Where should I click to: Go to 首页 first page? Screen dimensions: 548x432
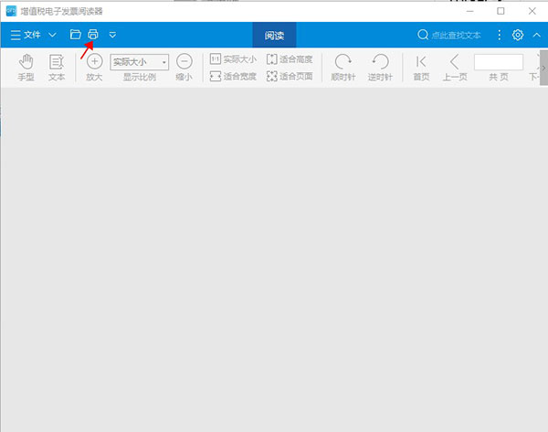click(421, 68)
